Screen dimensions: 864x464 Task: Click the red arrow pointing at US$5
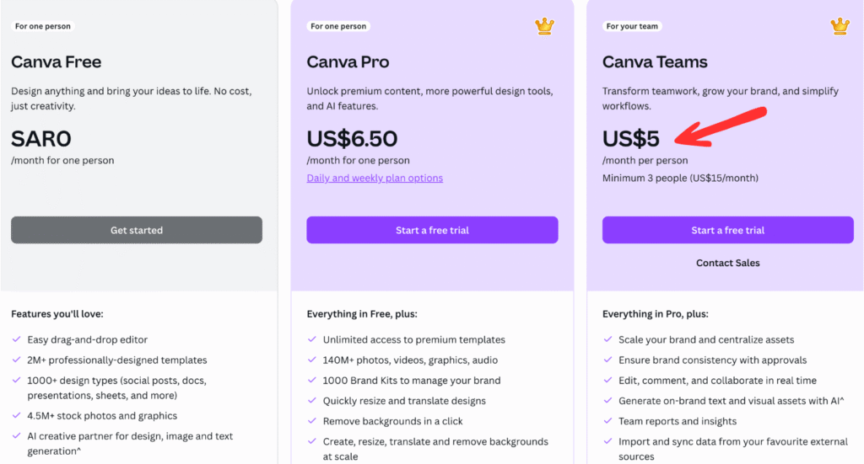tap(721, 127)
